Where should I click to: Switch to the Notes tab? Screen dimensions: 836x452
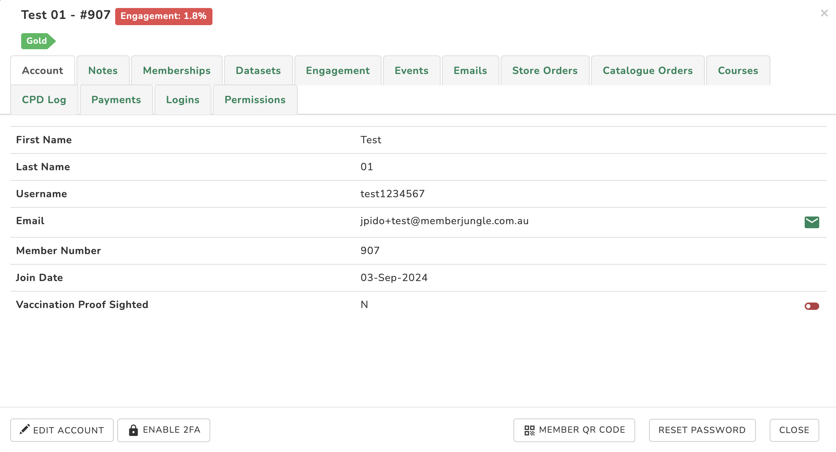[x=103, y=71]
